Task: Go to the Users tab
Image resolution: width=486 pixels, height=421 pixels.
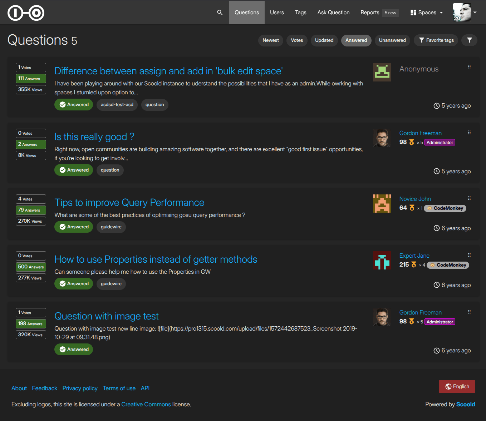Action: [277, 13]
